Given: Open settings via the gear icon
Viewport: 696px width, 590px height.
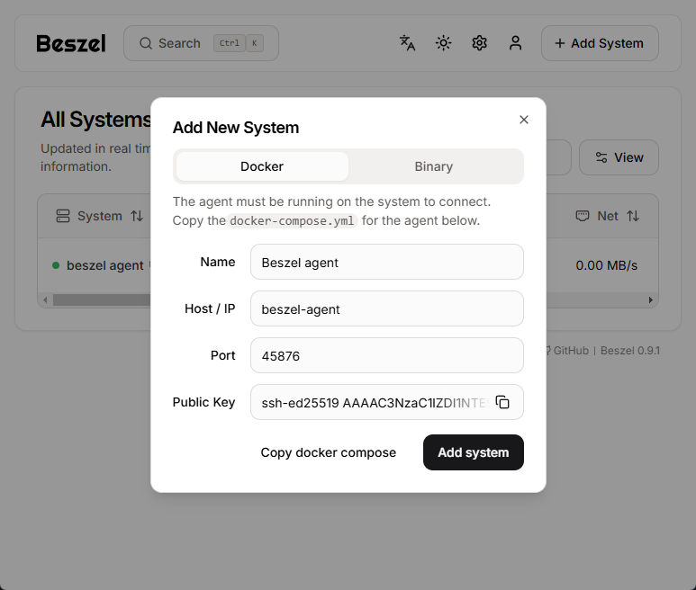Looking at the screenshot, I should click(479, 43).
